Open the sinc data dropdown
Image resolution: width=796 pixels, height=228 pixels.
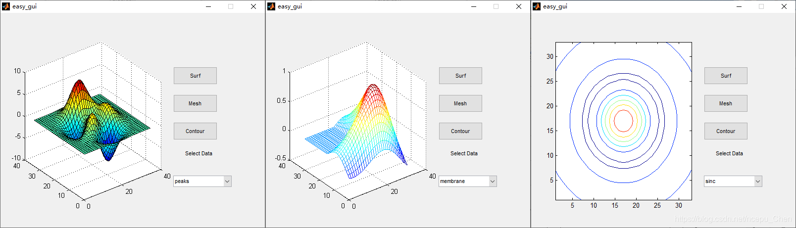tap(733, 181)
